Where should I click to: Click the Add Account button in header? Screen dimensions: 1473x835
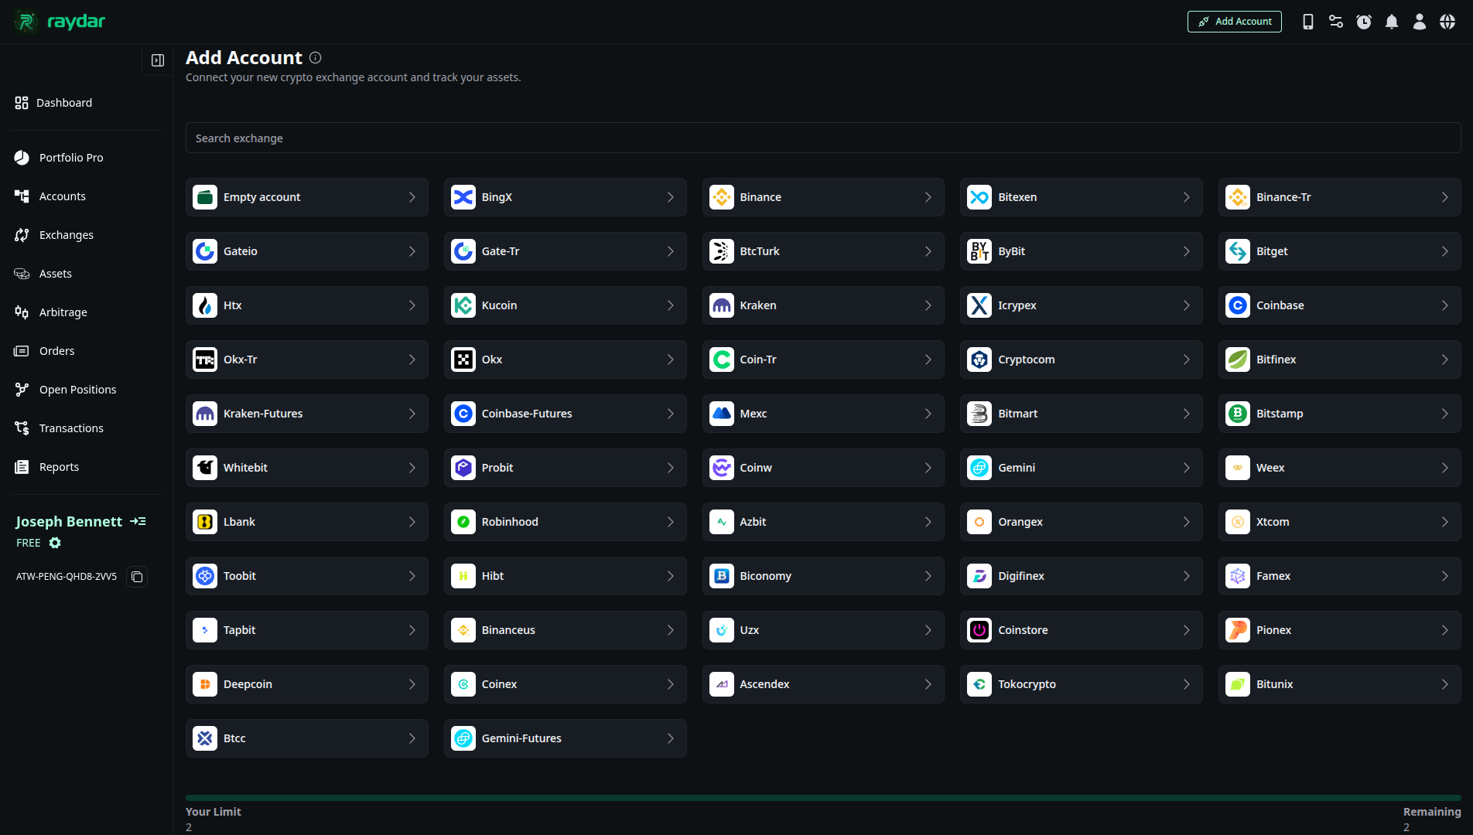[1234, 22]
